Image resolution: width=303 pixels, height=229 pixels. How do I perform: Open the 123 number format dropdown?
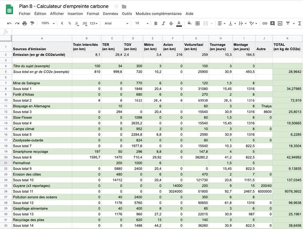pyautogui.click(x=93, y=23)
